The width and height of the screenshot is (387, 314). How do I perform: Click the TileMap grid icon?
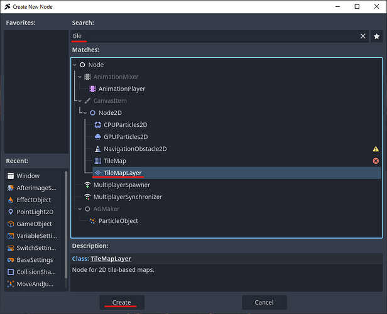click(97, 161)
